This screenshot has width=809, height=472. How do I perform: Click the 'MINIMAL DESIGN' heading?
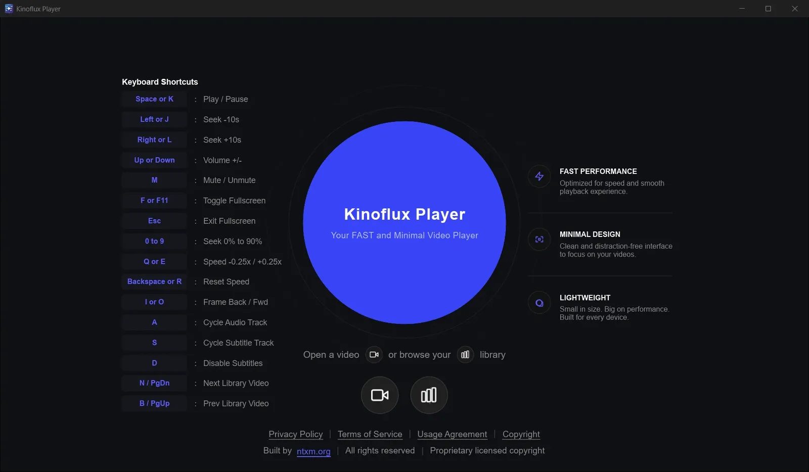point(590,234)
